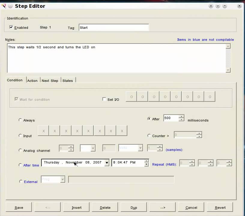Click the Counter value field

point(185,135)
